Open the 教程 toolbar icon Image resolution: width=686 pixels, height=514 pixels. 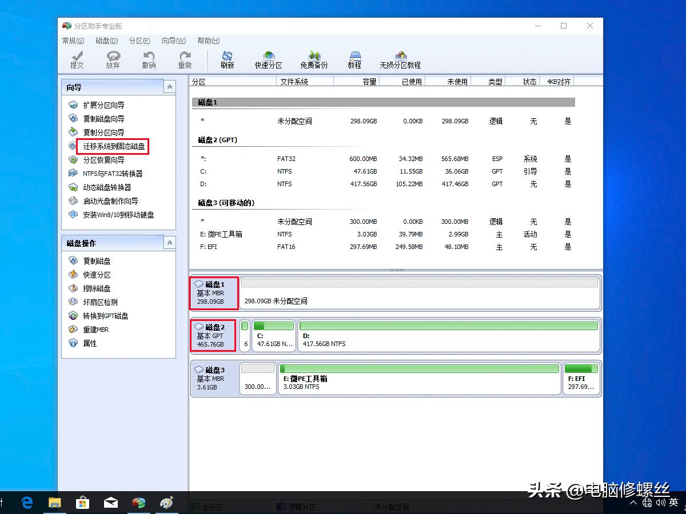click(354, 59)
